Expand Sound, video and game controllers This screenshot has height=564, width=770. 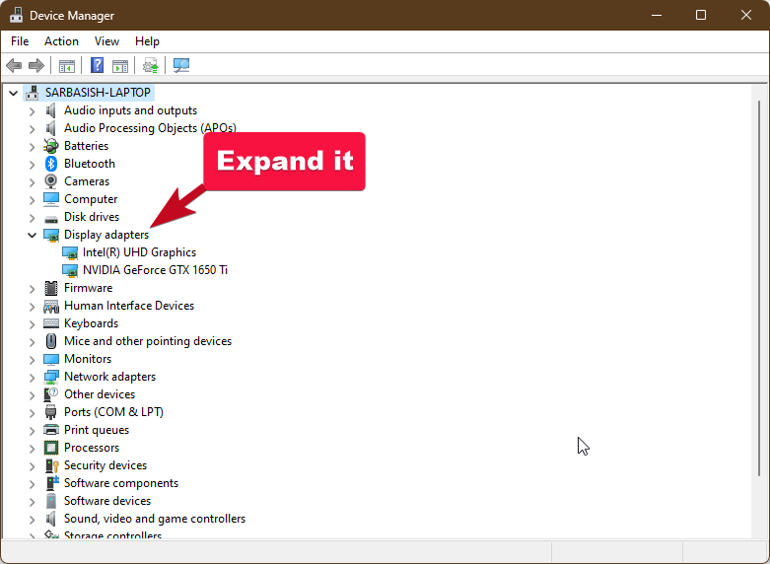[32, 520]
